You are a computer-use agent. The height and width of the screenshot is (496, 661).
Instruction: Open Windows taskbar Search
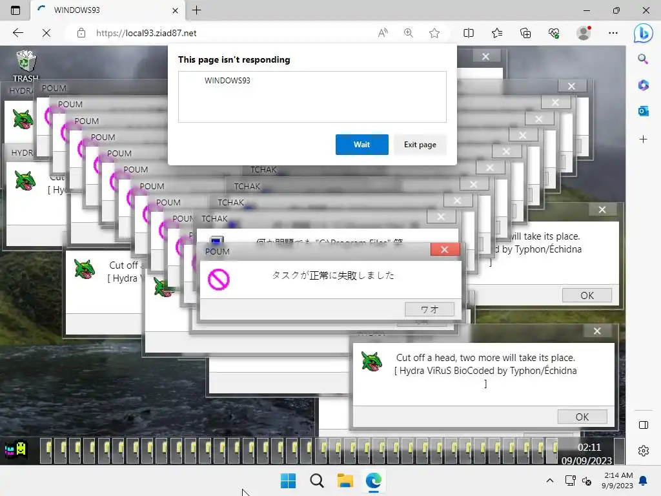[x=317, y=480]
